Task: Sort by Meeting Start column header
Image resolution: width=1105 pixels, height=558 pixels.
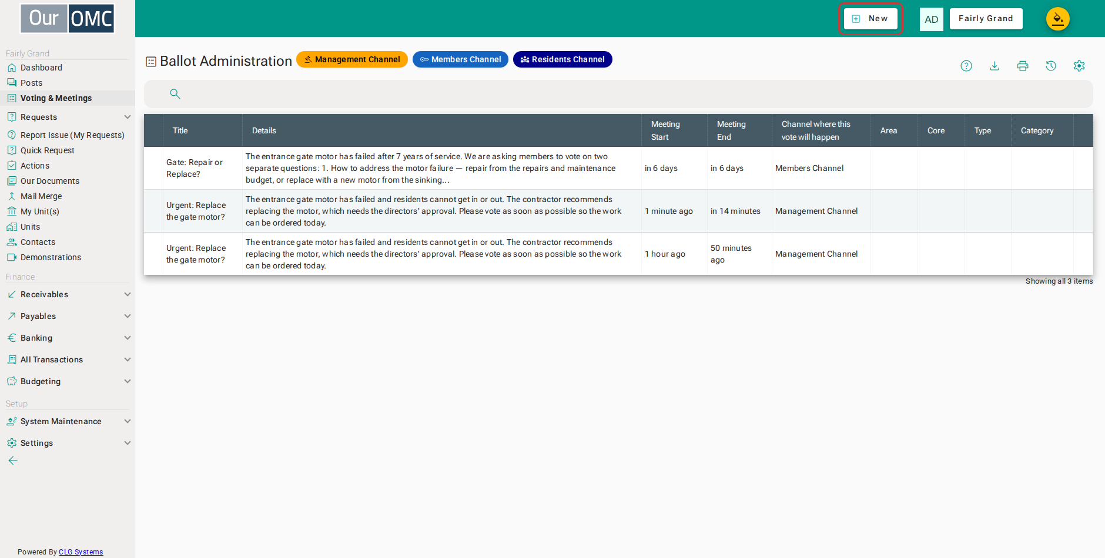Action: coord(674,130)
